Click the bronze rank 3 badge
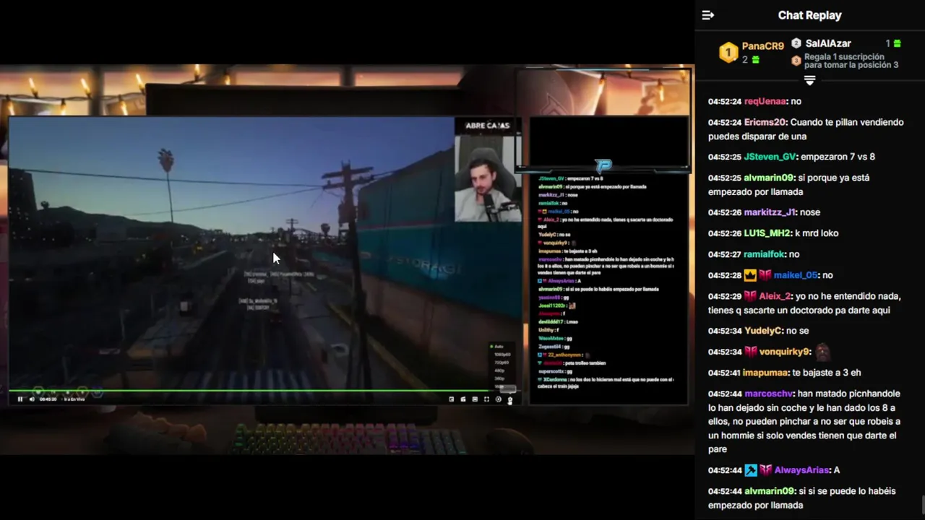The height and width of the screenshot is (520, 925). click(796, 61)
